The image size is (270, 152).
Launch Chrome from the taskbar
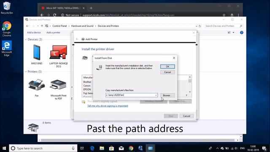click(x=131, y=148)
